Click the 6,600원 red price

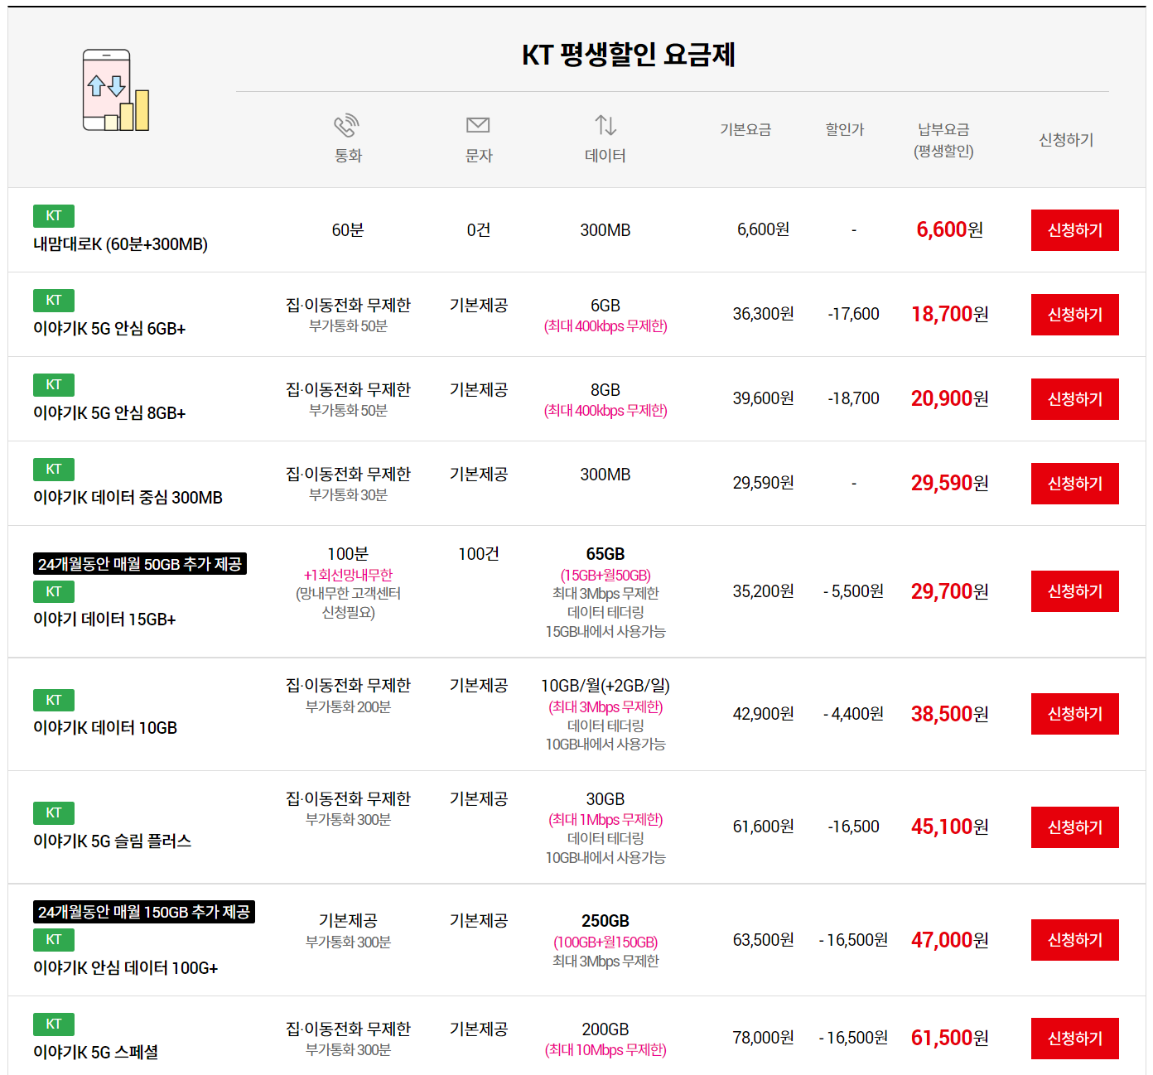coord(949,229)
